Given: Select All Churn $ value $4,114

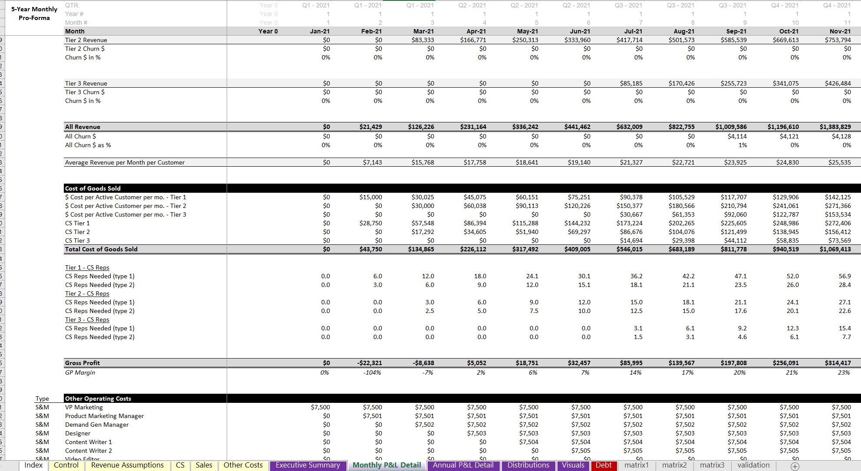Looking at the screenshot, I should click(x=737, y=136).
